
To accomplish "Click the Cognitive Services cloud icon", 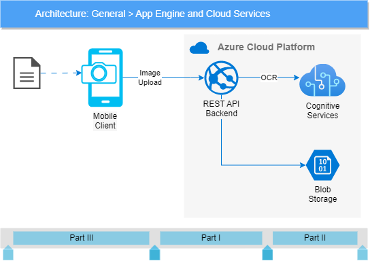I will coord(322,80).
